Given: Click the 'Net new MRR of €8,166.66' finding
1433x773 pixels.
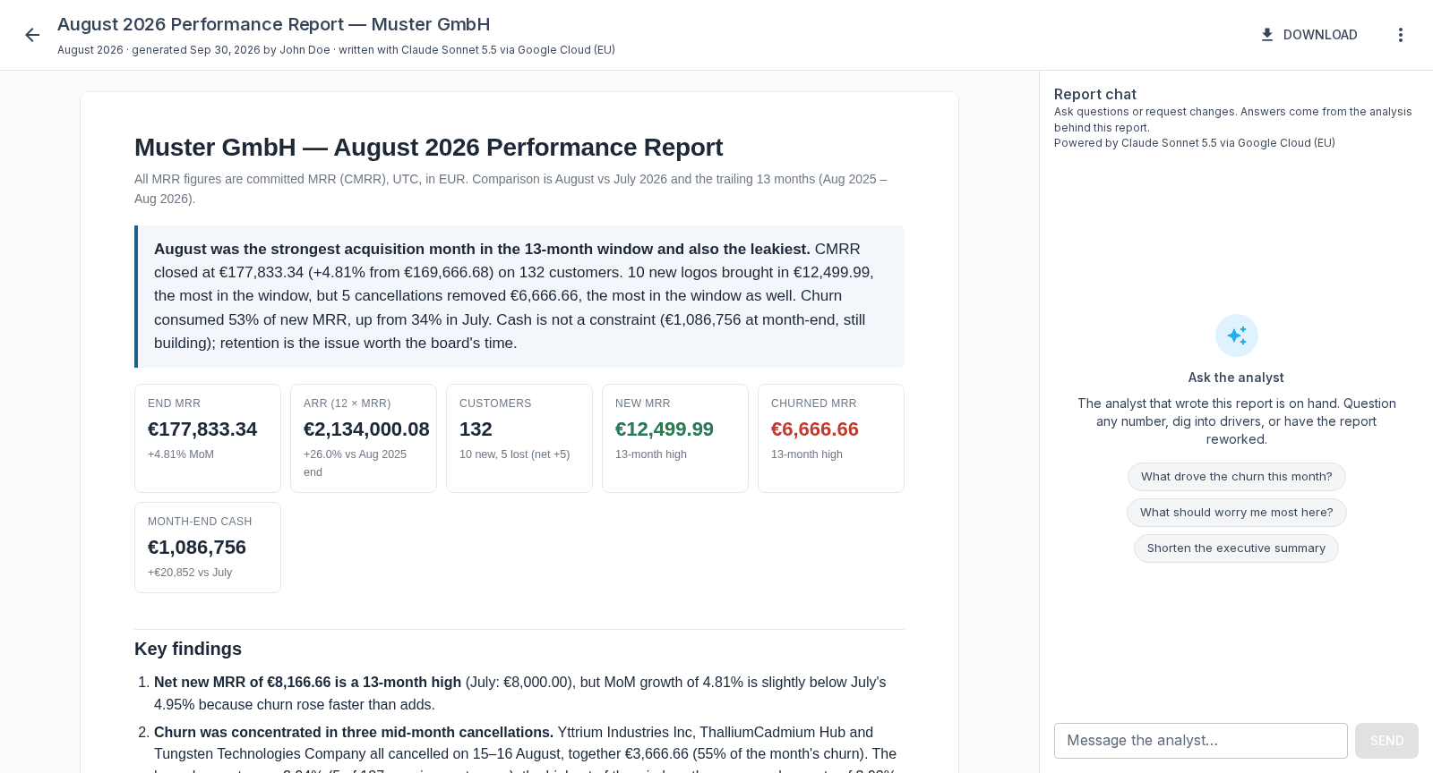Looking at the screenshot, I should tap(308, 683).
